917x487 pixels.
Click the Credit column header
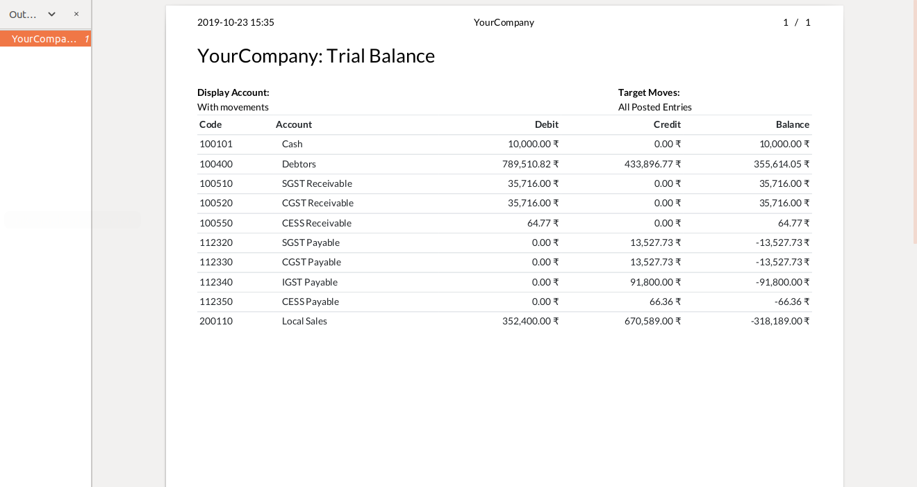[x=667, y=125]
